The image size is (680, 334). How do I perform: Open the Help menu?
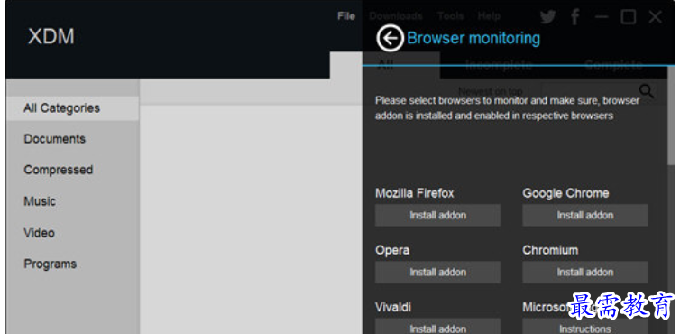click(489, 16)
